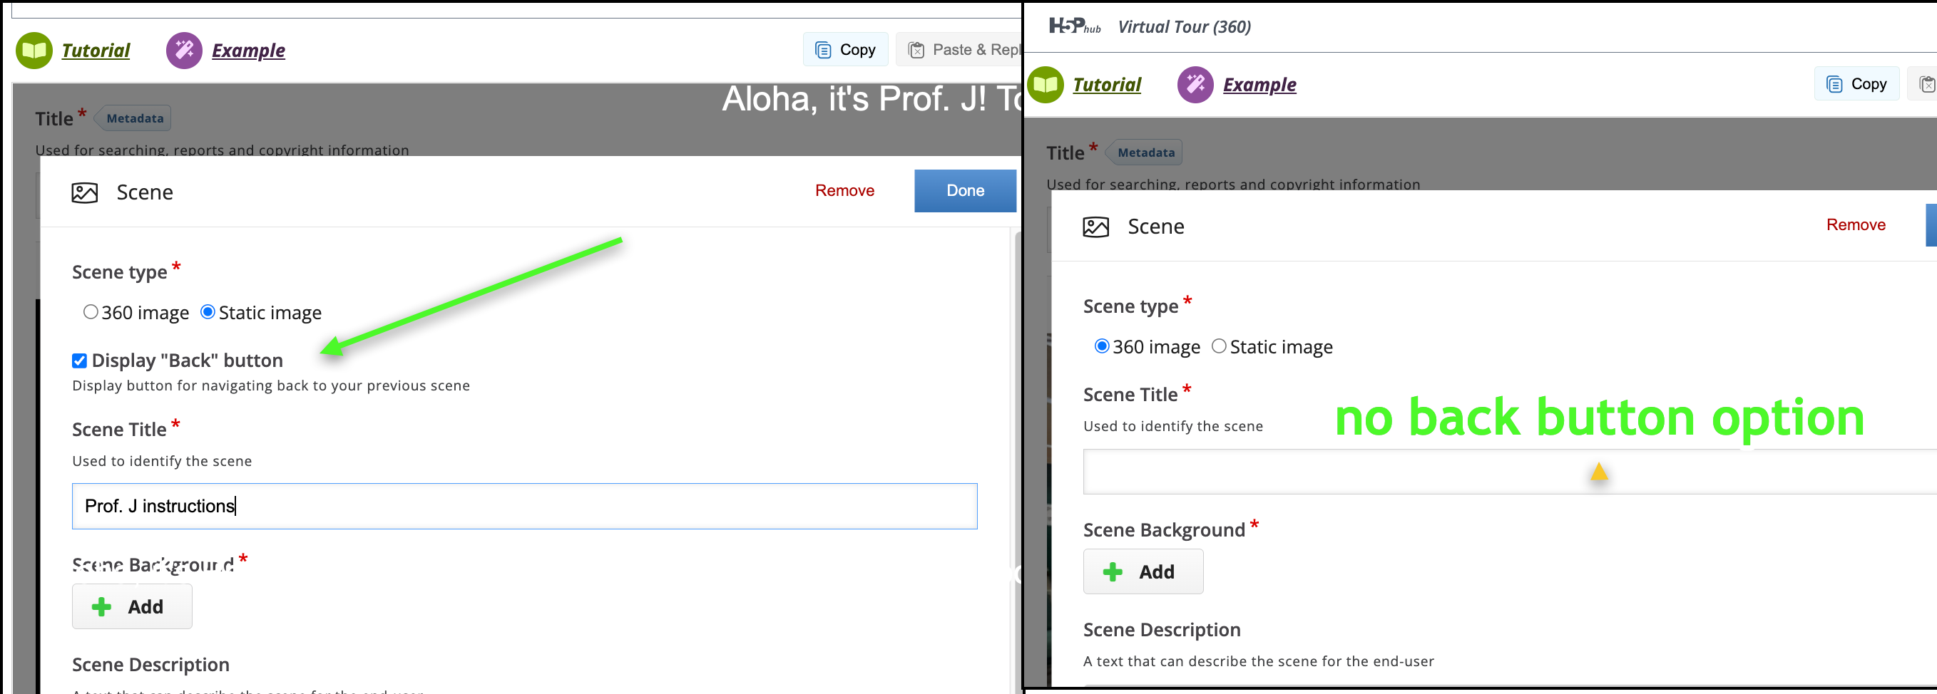Click Remove in the right Scene dialog

(x=1856, y=224)
